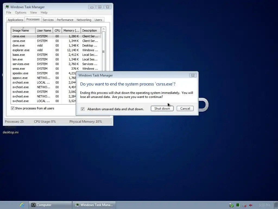Select the spoolsv.exe process row

point(44,73)
